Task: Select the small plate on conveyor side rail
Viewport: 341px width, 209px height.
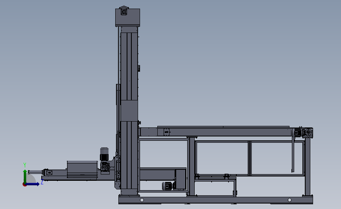Action: point(166,132)
